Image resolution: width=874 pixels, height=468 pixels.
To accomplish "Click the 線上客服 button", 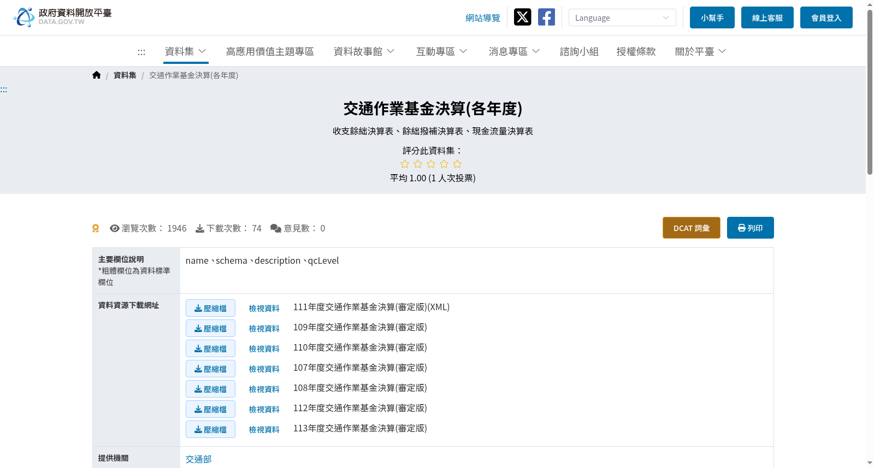I will (767, 17).
